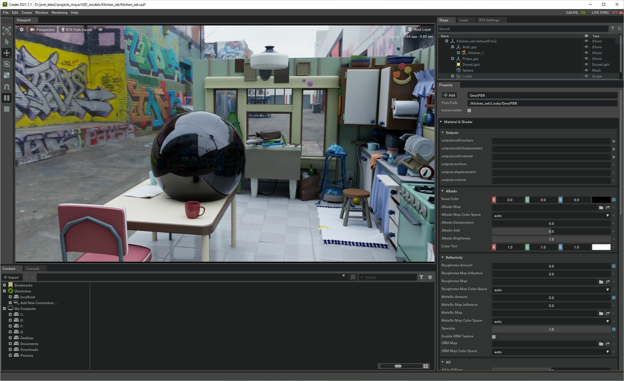Click the Stage search filter icon
Image resolution: width=624 pixels, height=381 pixels.
point(613,29)
